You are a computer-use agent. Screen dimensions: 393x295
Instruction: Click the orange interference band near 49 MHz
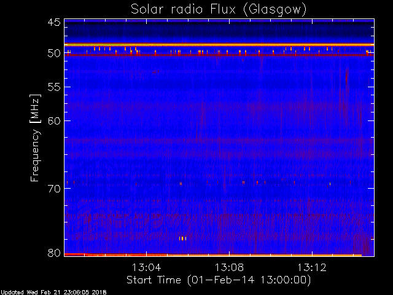(x=219, y=45)
